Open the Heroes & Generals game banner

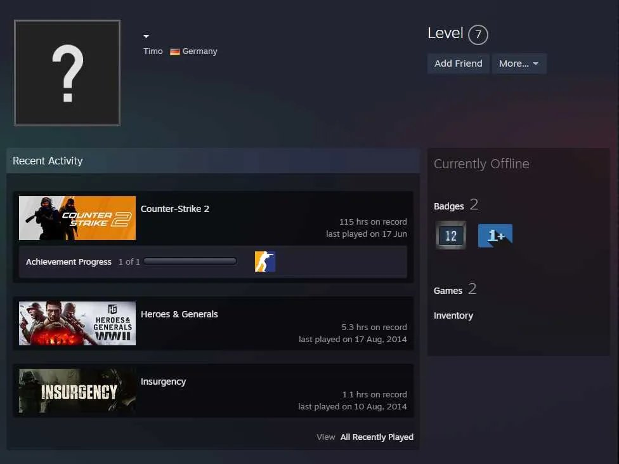coord(77,323)
